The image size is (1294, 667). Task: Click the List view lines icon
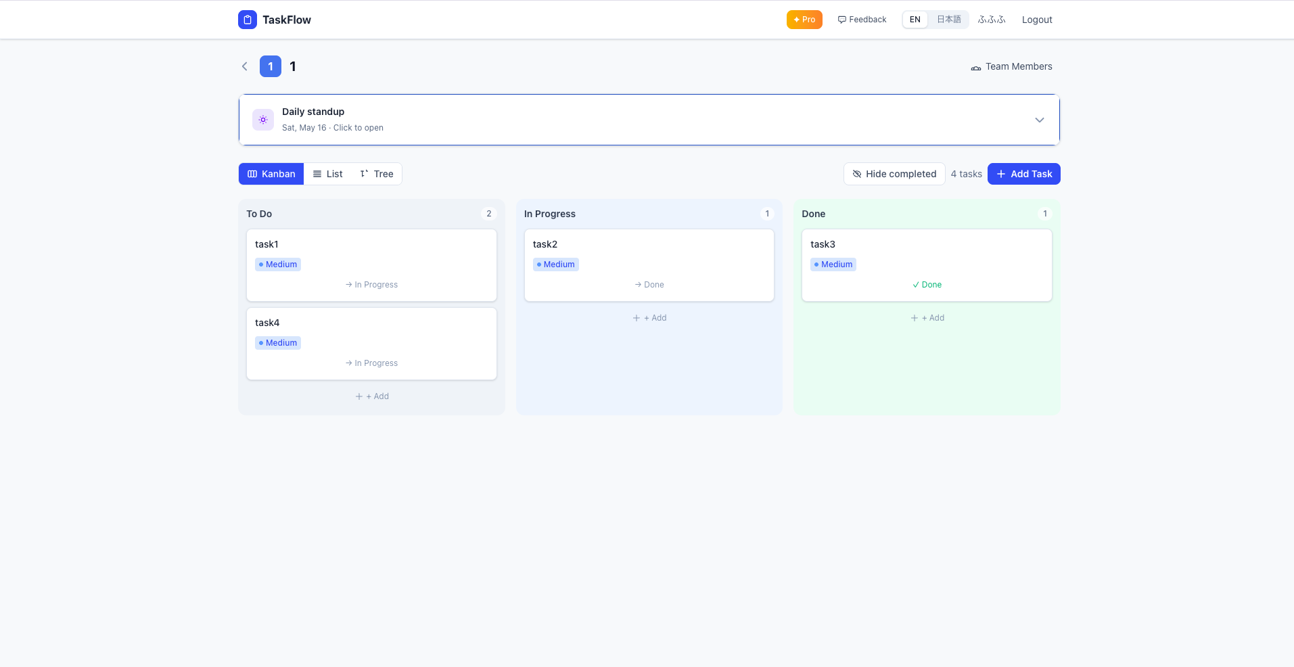tap(317, 174)
